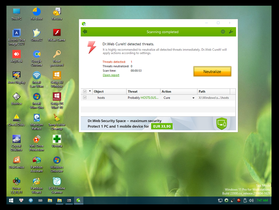Launch AnyDesk from the desktop
Viewport: 279px width, 210px height.
coord(17,56)
